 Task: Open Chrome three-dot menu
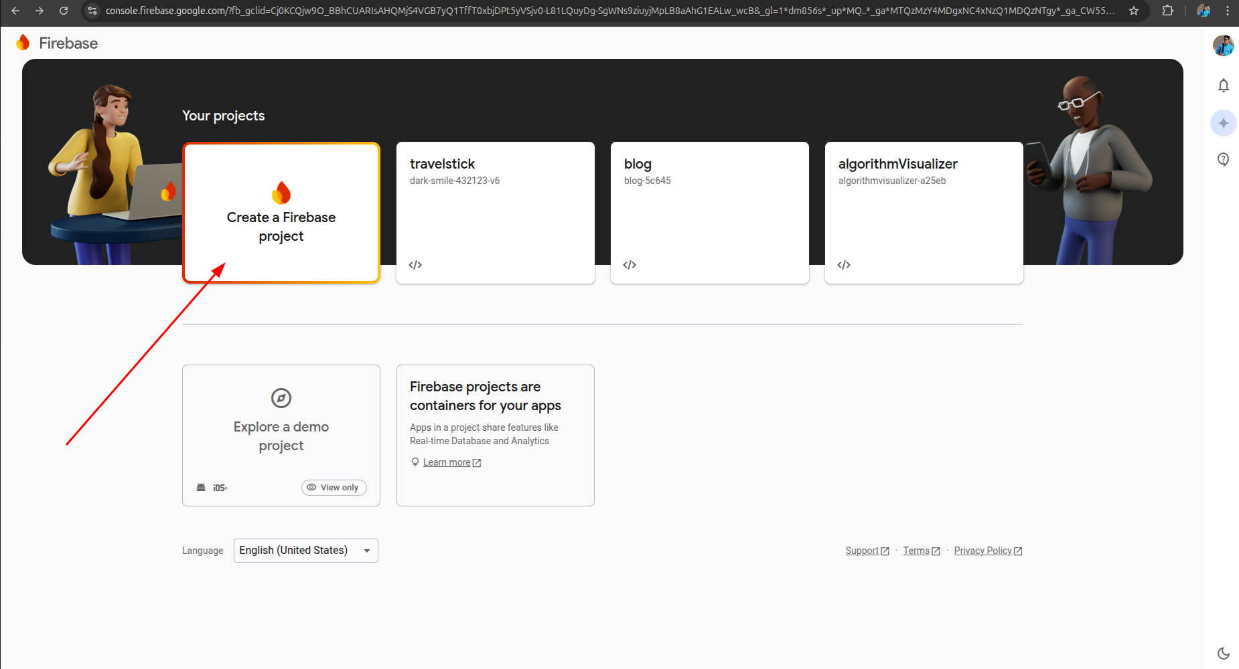tap(1228, 11)
